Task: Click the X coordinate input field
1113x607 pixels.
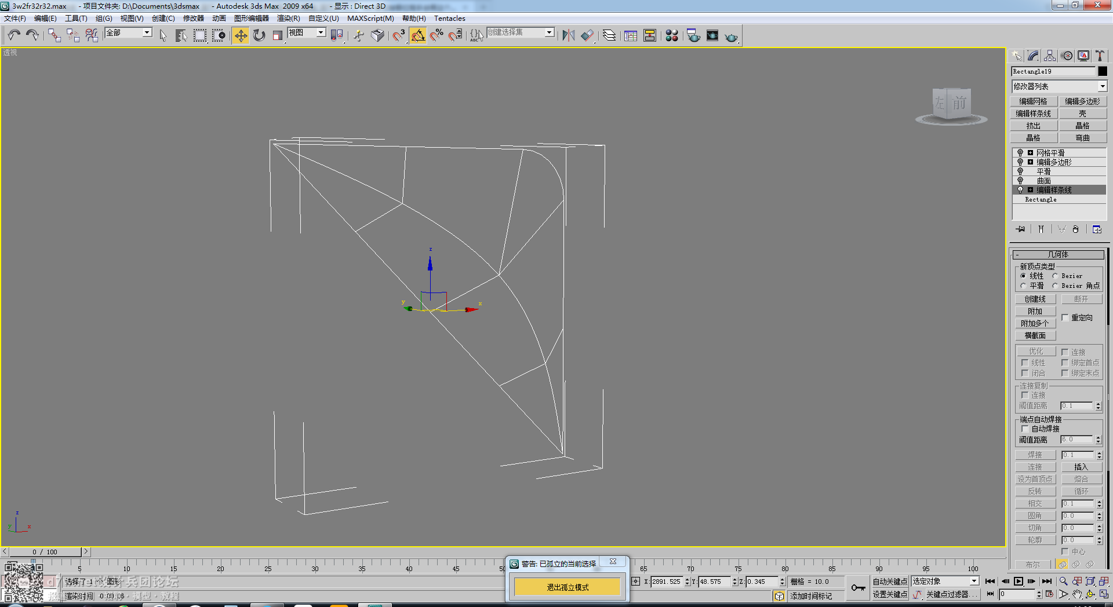Action: 667,582
